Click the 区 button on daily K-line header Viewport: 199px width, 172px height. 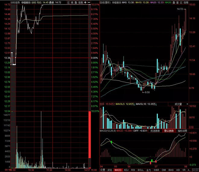181,2
